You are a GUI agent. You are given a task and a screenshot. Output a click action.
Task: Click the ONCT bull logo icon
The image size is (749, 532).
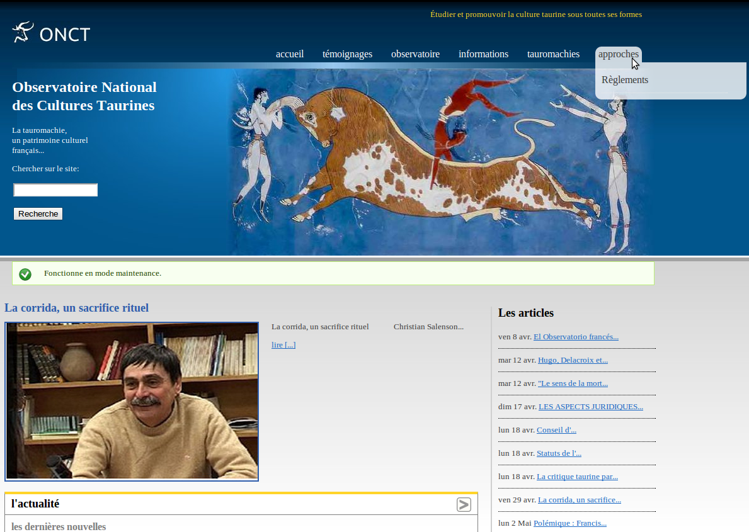click(x=23, y=32)
